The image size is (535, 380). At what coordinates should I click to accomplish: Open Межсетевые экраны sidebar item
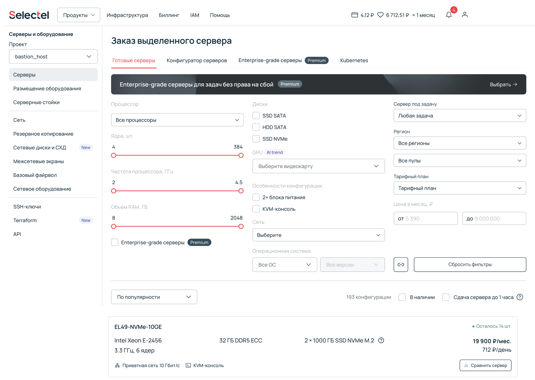pyautogui.click(x=53, y=162)
